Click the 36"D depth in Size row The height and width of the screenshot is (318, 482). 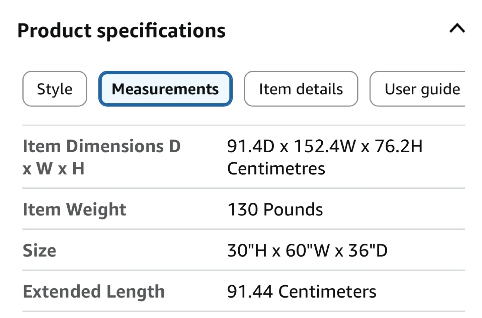pos(368,251)
